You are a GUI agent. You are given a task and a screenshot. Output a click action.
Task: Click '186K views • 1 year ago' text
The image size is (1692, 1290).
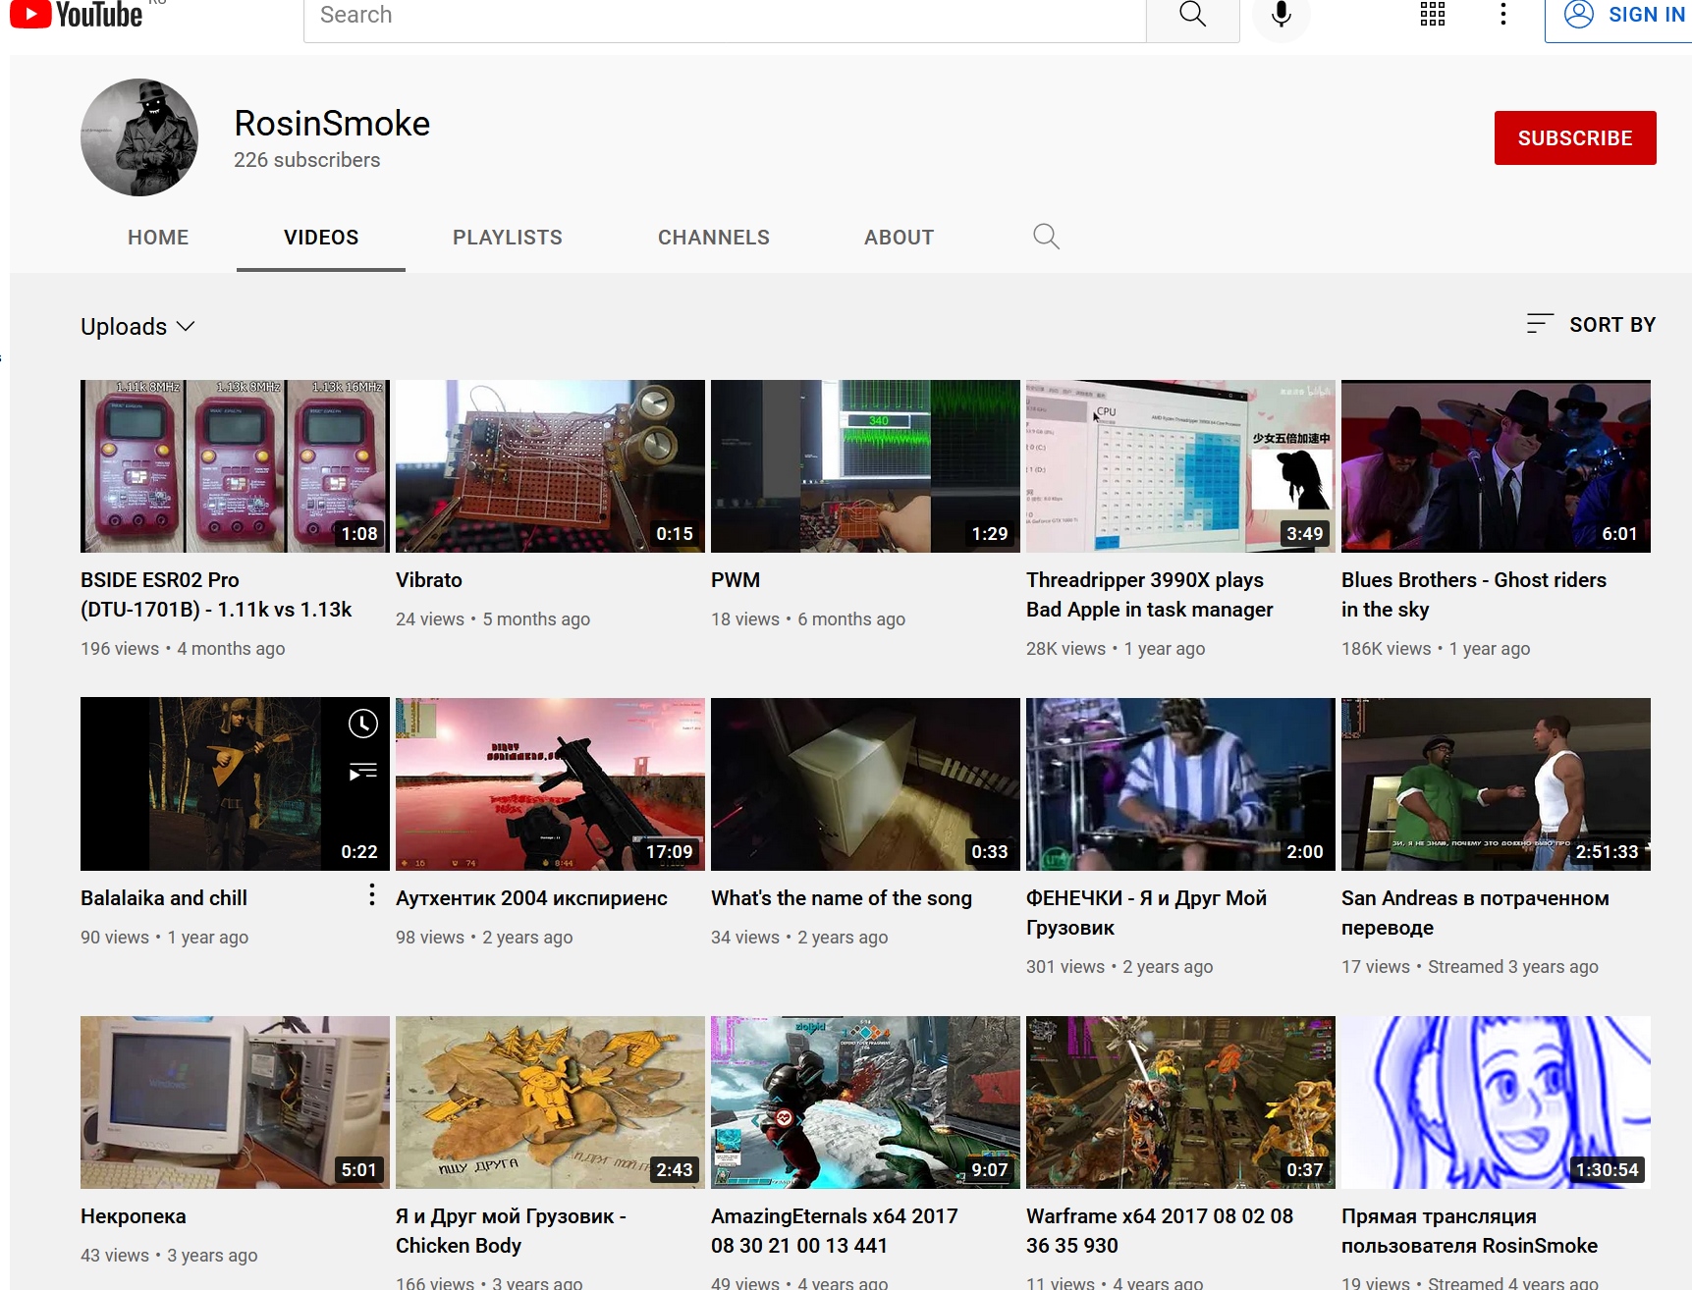coord(1436,649)
